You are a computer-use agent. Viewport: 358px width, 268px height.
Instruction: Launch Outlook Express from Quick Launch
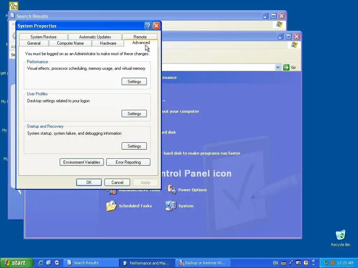coord(49,262)
